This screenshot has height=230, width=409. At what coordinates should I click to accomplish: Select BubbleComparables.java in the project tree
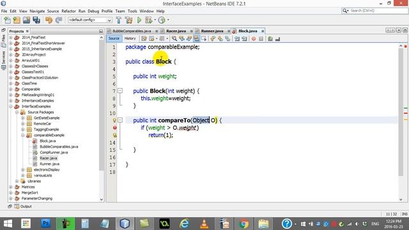tap(59, 146)
